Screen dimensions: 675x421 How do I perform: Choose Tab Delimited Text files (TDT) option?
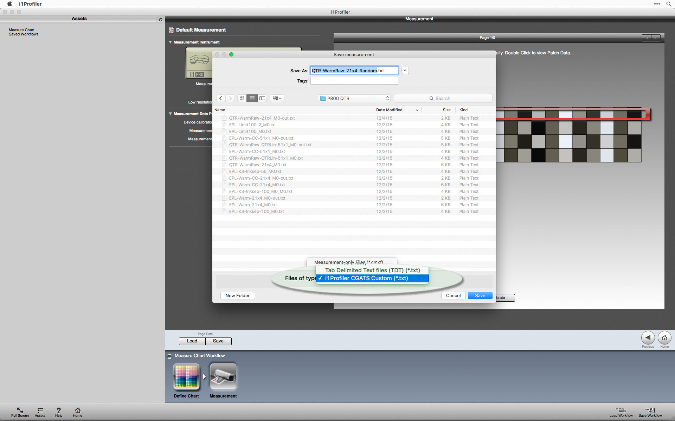[x=372, y=270]
